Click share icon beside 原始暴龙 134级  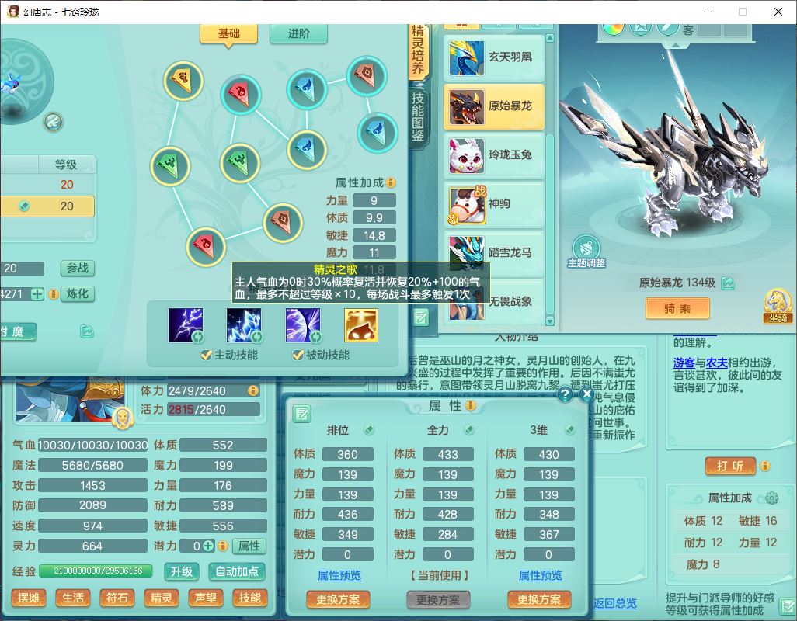coord(727,283)
